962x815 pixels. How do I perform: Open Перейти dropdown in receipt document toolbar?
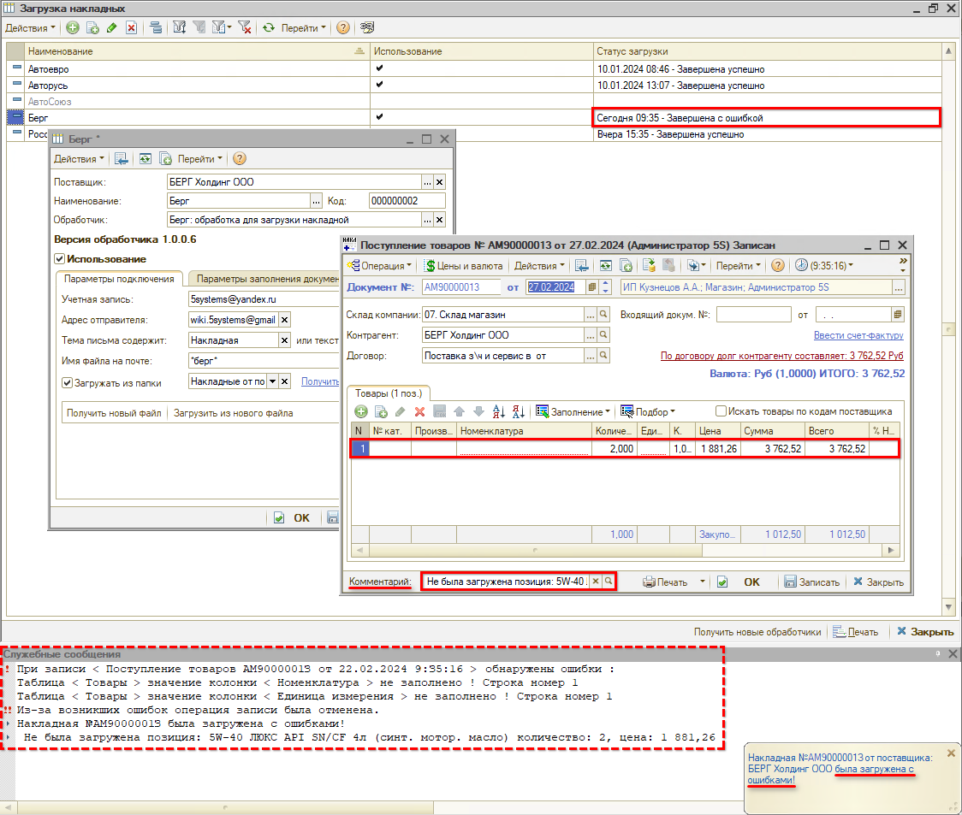coord(738,265)
